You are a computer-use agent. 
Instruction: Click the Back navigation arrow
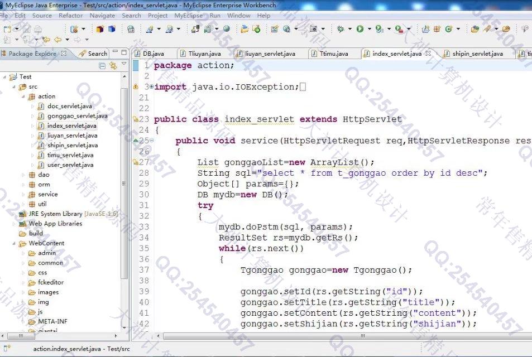pos(58,40)
